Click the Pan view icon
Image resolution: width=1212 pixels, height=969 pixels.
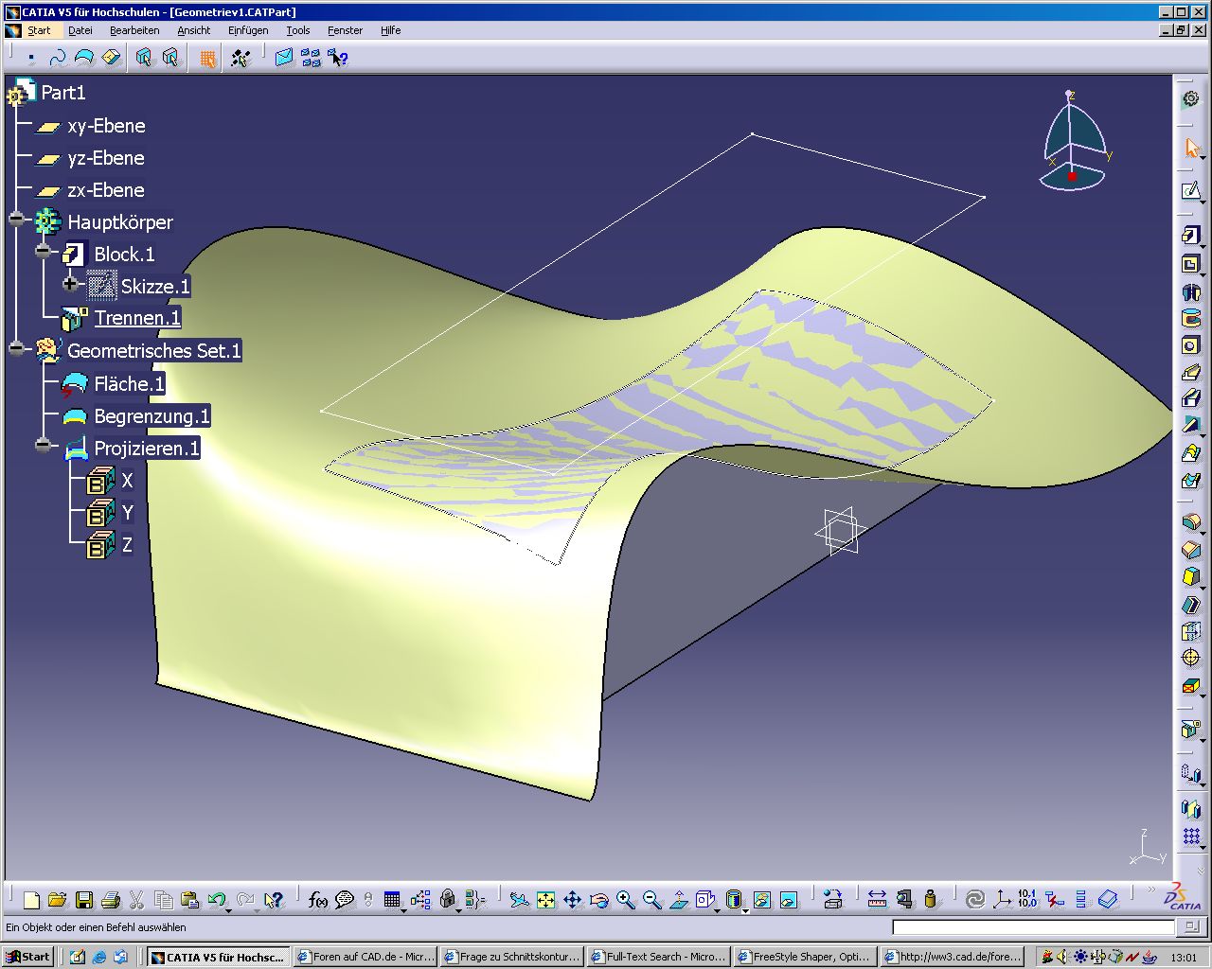[573, 900]
